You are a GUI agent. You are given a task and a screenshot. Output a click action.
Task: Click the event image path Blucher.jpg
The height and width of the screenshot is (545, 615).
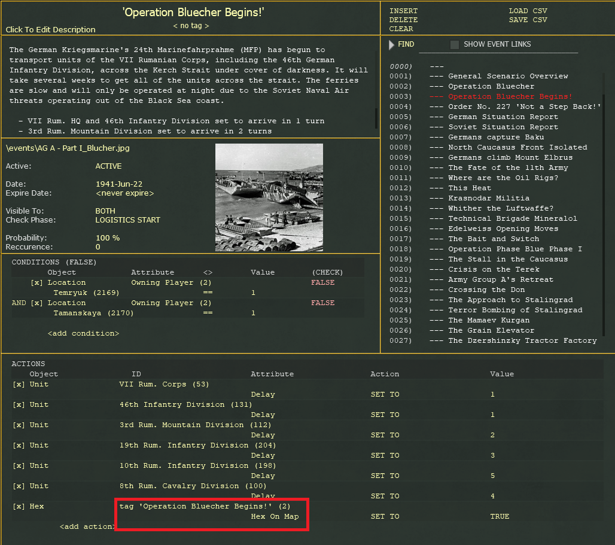click(x=68, y=148)
